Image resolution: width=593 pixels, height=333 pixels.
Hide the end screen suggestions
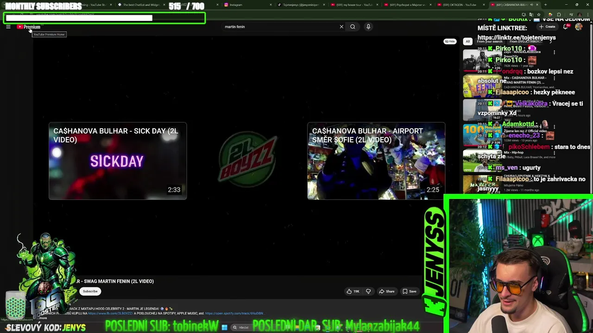coord(450,42)
